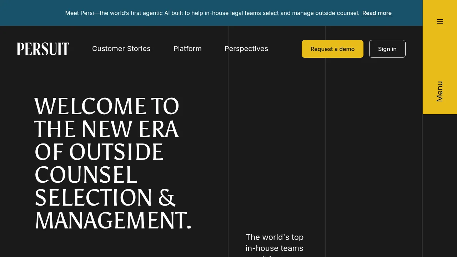Open Customer Stories nav item
457x257 pixels.
(121, 49)
